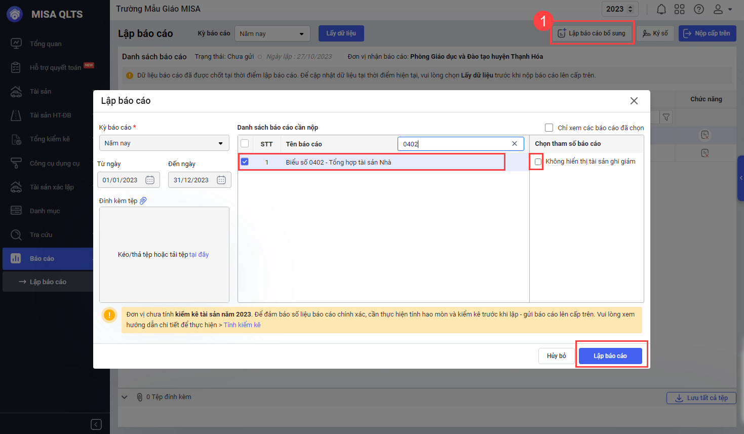Toggle select-all reports checkbox in header
This screenshot has height=434, width=744.
245,143
